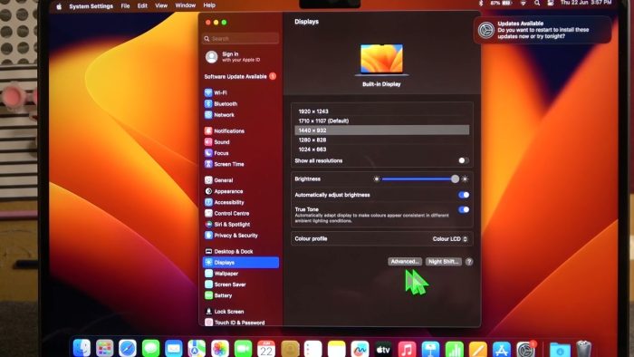Click the Spotlight search icon in the menu bar
Image resolution: width=634 pixels, height=357 pixels.
tap(537, 3)
